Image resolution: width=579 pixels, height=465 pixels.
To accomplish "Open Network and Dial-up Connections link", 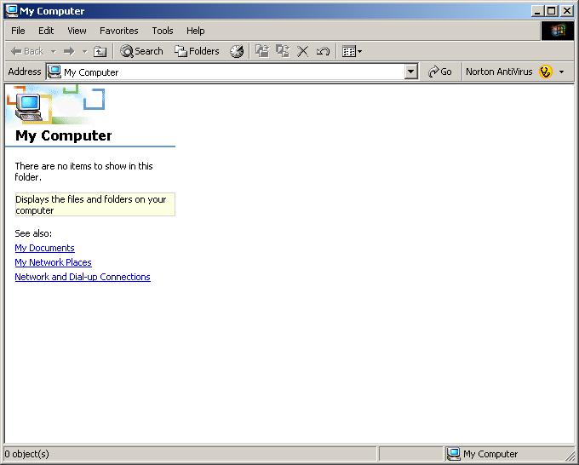I will pyautogui.click(x=83, y=277).
